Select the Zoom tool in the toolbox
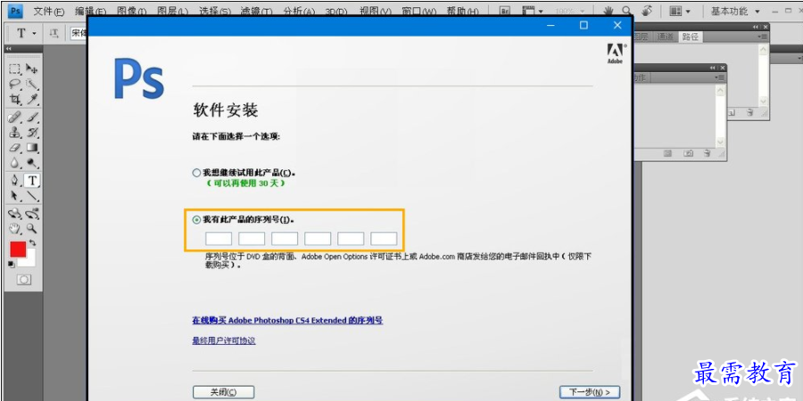The image size is (803, 401). [32, 229]
